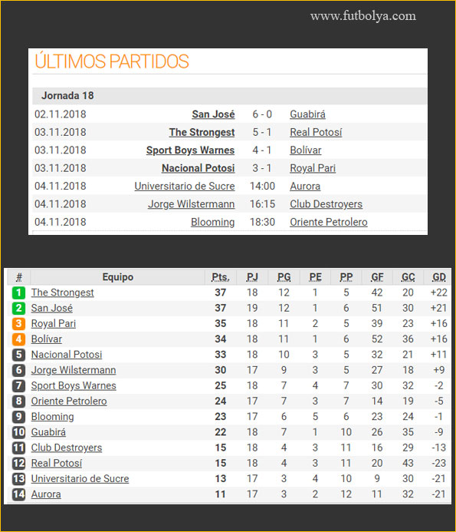The height and width of the screenshot is (532, 456).
Task: Select GD column header
Action: point(439,277)
